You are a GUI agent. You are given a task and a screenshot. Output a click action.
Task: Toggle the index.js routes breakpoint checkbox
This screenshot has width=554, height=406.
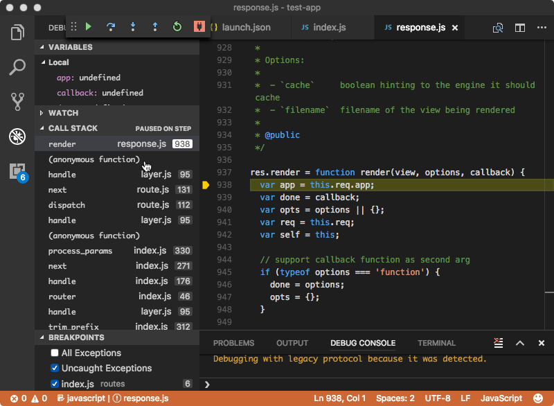[55, 383]
